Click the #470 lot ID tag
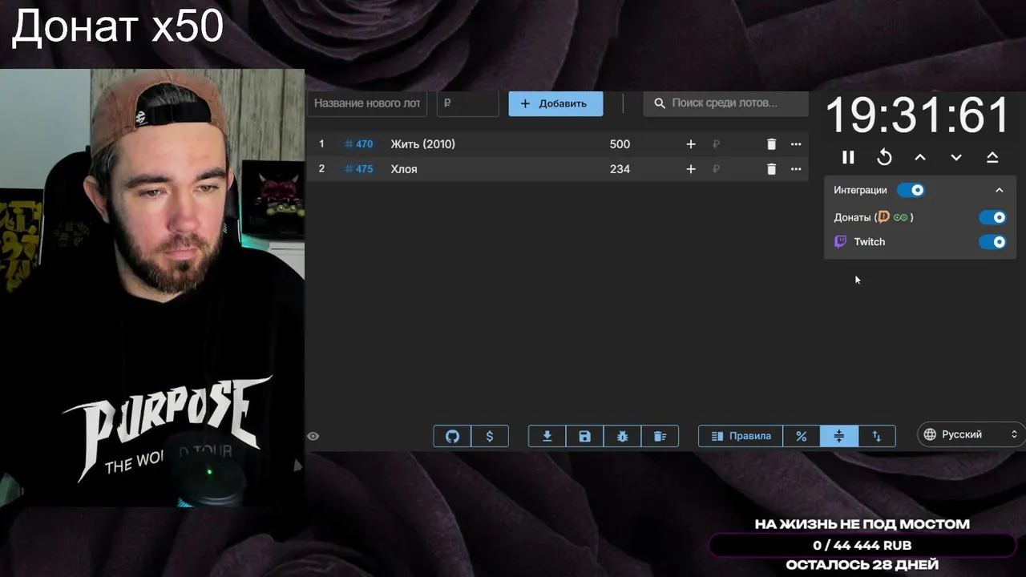 [359, 144]
